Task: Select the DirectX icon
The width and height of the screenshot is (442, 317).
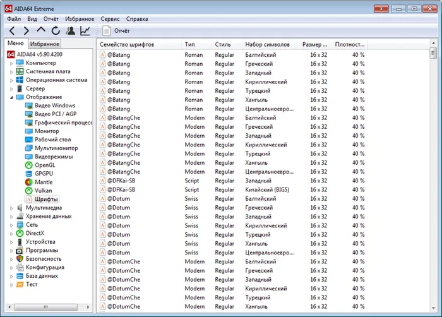Action: click(20, 233)
